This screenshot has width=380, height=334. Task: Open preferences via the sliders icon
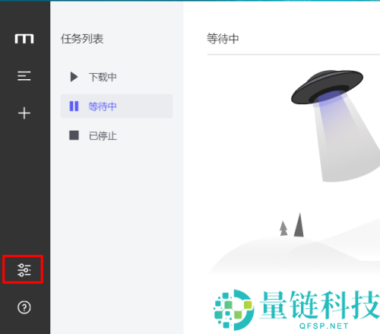[24, 270]
